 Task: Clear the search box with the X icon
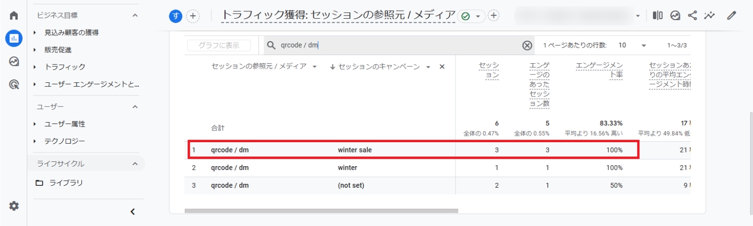tap(527, 46)
